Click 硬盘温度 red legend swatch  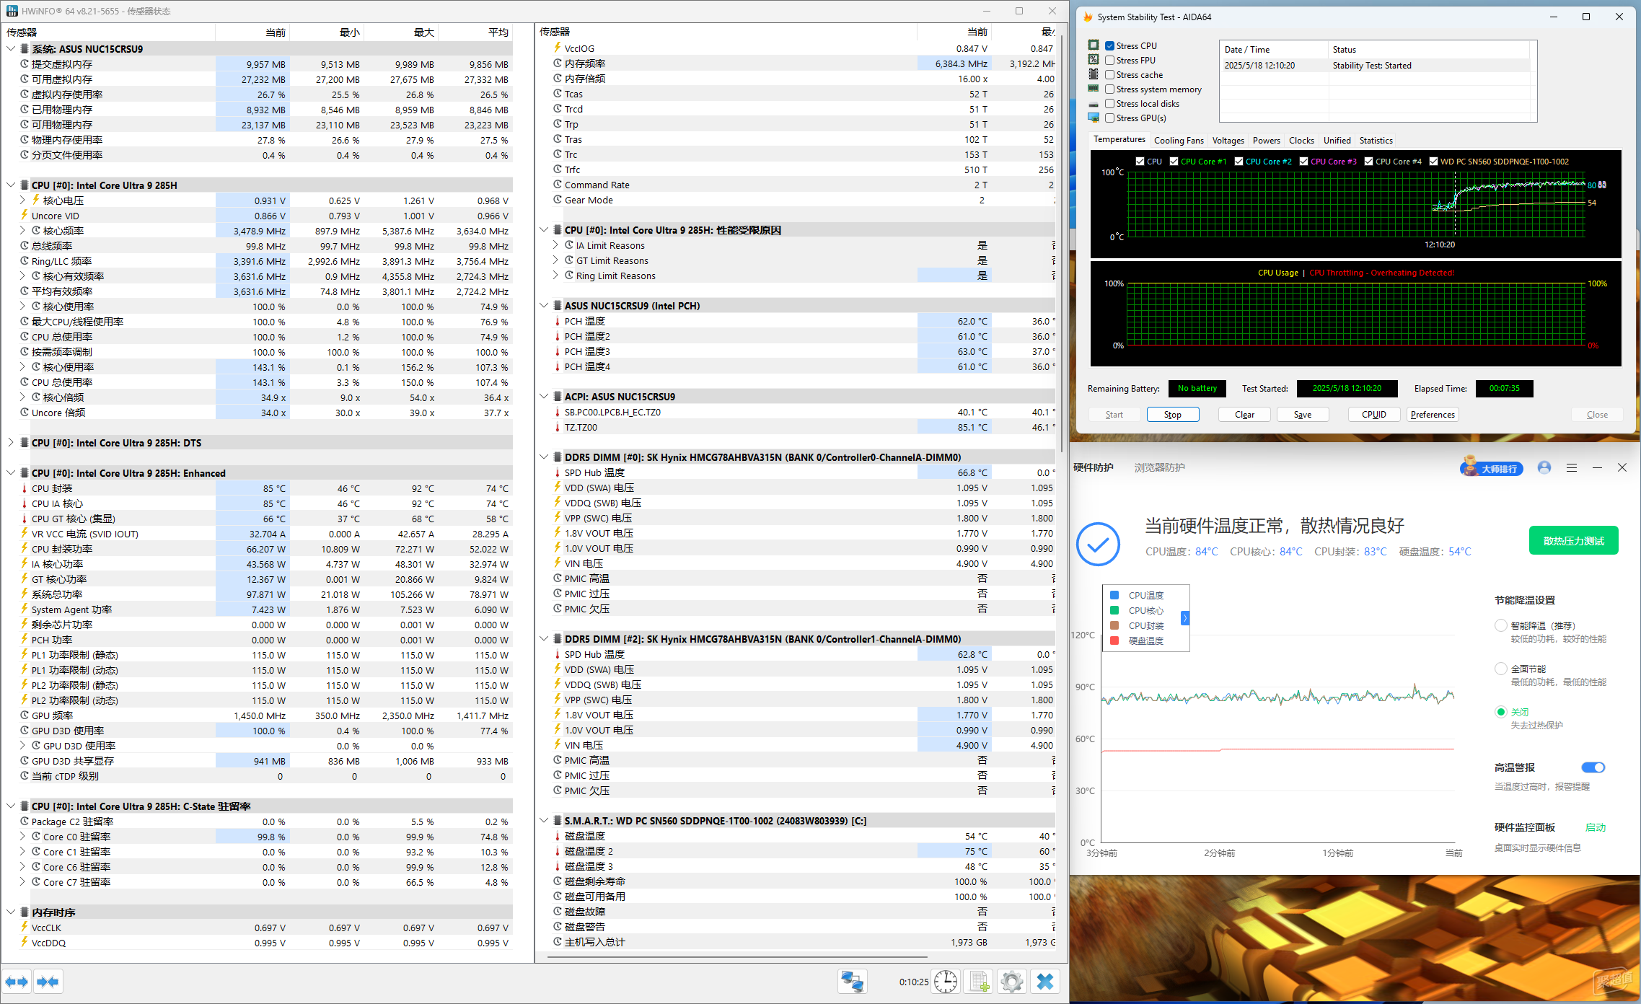pyautogui.click(x=1114, y=640)
